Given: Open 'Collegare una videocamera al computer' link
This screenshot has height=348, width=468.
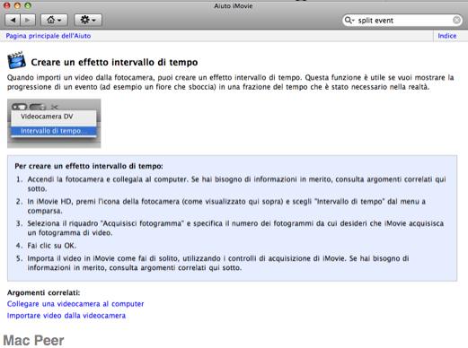Looking at the screenshot, I should (x=75, y=304).
